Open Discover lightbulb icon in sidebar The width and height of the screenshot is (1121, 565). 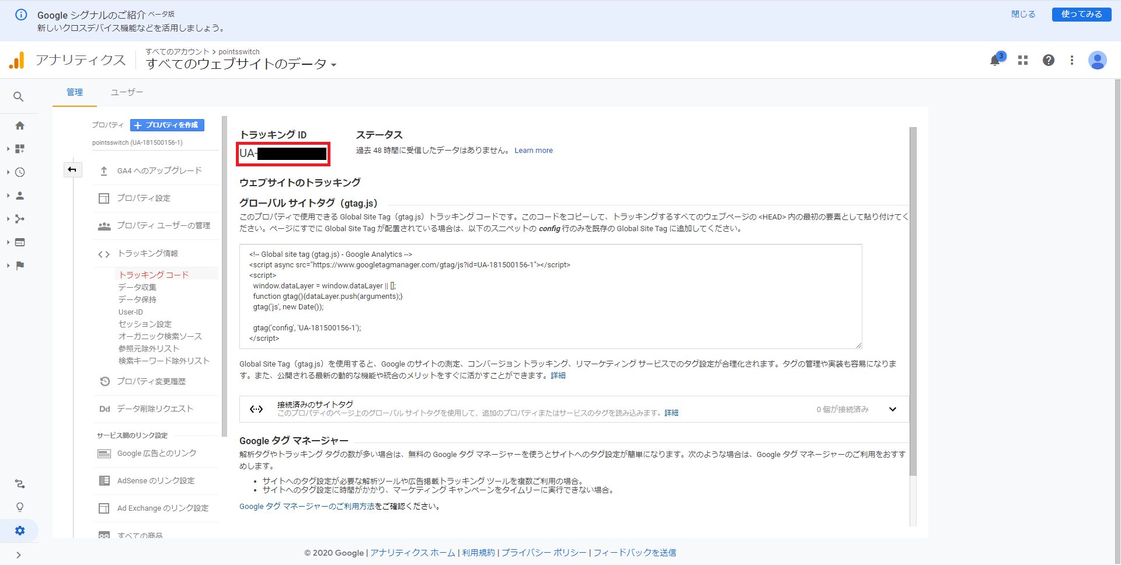(x=20, y=507)
